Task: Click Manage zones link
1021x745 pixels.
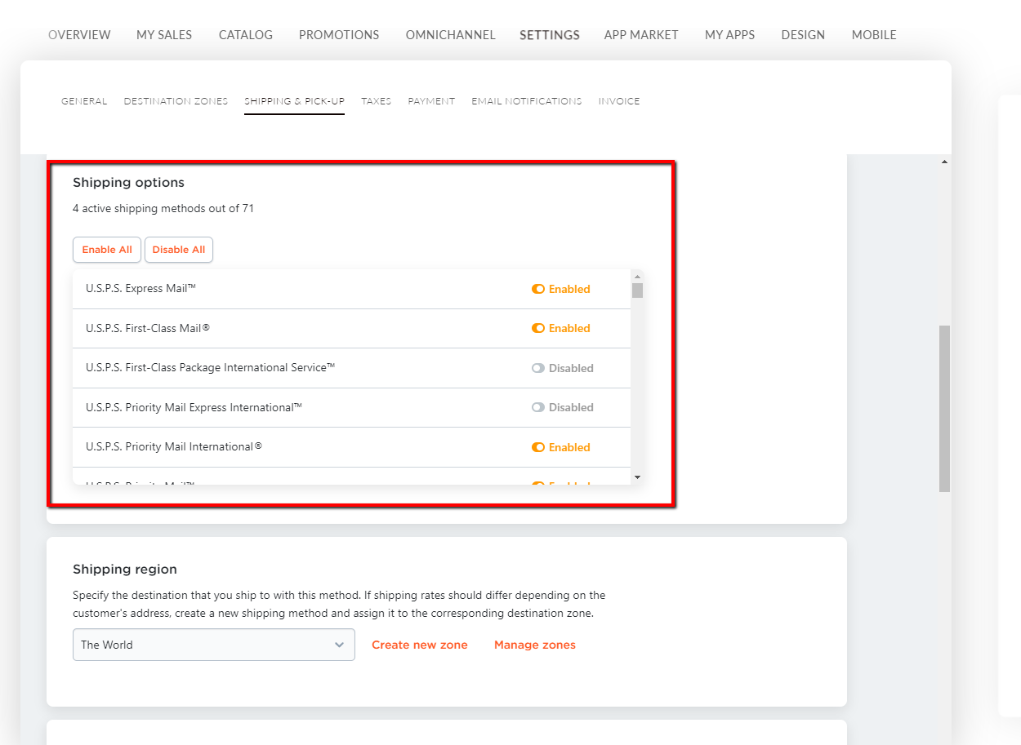Action: click(535, 645)
